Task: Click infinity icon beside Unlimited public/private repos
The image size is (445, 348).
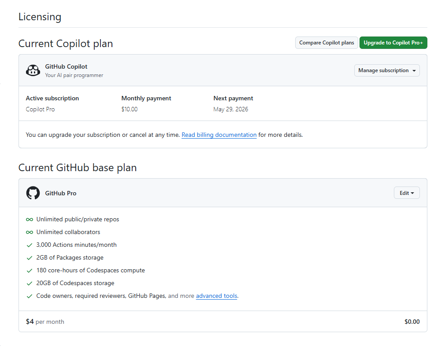Action: click(x=30, y=220)
